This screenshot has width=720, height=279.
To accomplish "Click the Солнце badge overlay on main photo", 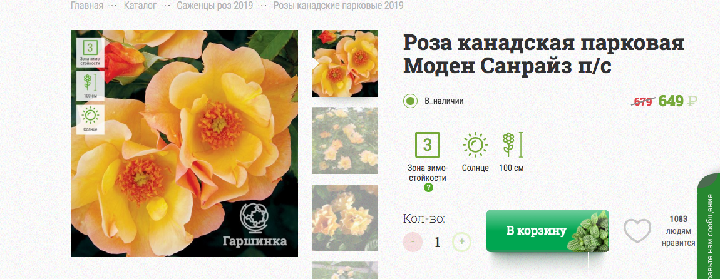I will point(90,119).
